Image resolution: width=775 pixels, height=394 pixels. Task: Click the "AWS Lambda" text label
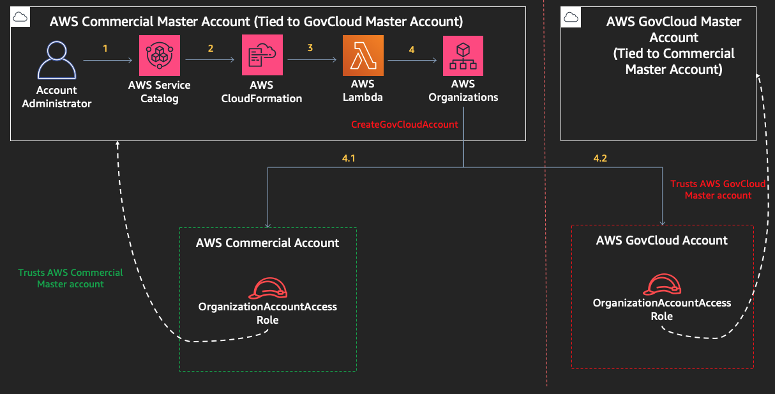(363, 91)
